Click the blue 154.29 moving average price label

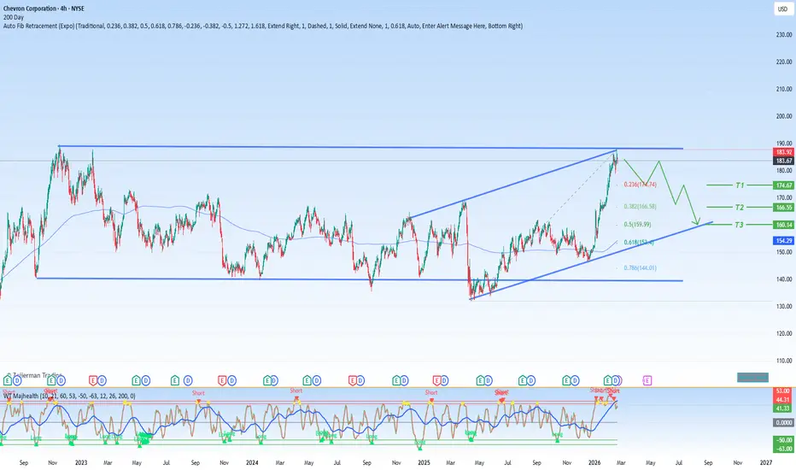783,240
